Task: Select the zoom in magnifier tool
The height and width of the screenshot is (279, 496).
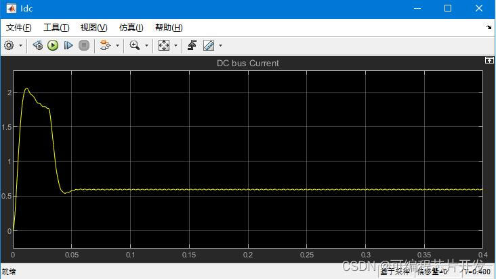Action: point(135,45)
